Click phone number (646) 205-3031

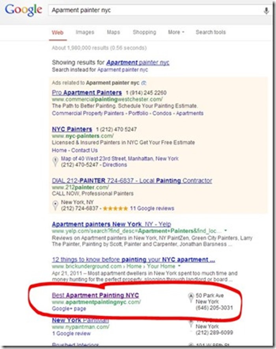point(214,308)
